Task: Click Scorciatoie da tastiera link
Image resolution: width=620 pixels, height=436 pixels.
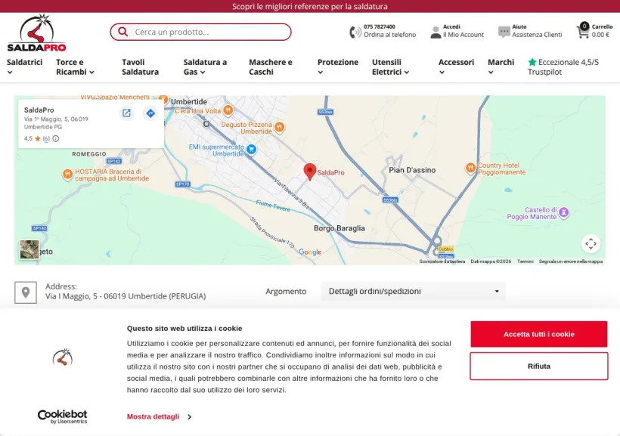Action: 442,261
